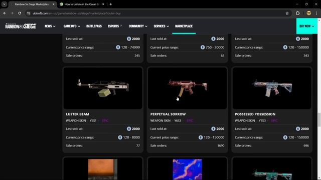Open the Chrome three-dot menu
The image size is (321, 180).
pos(316,13)
